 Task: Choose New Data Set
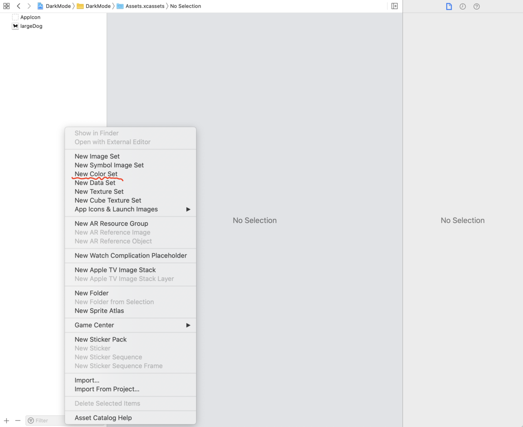point(130,183)
